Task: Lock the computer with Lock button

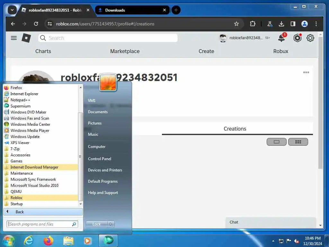Action: [x=96, y=224]
